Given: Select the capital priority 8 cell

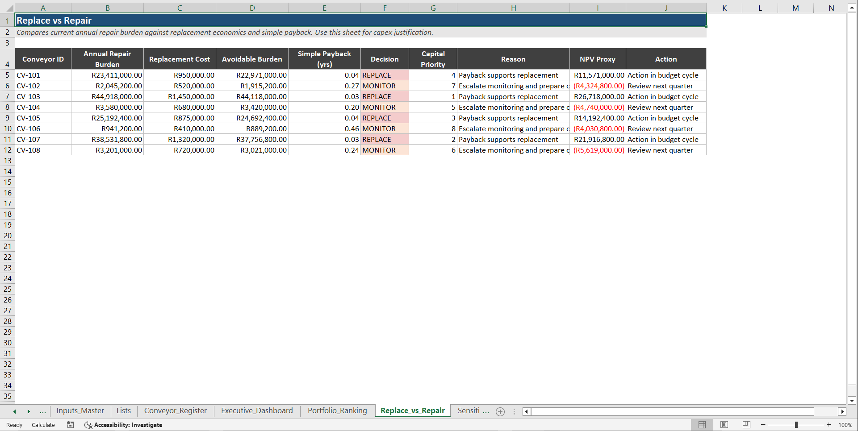Looking at the screenshot, I should 433,128.
